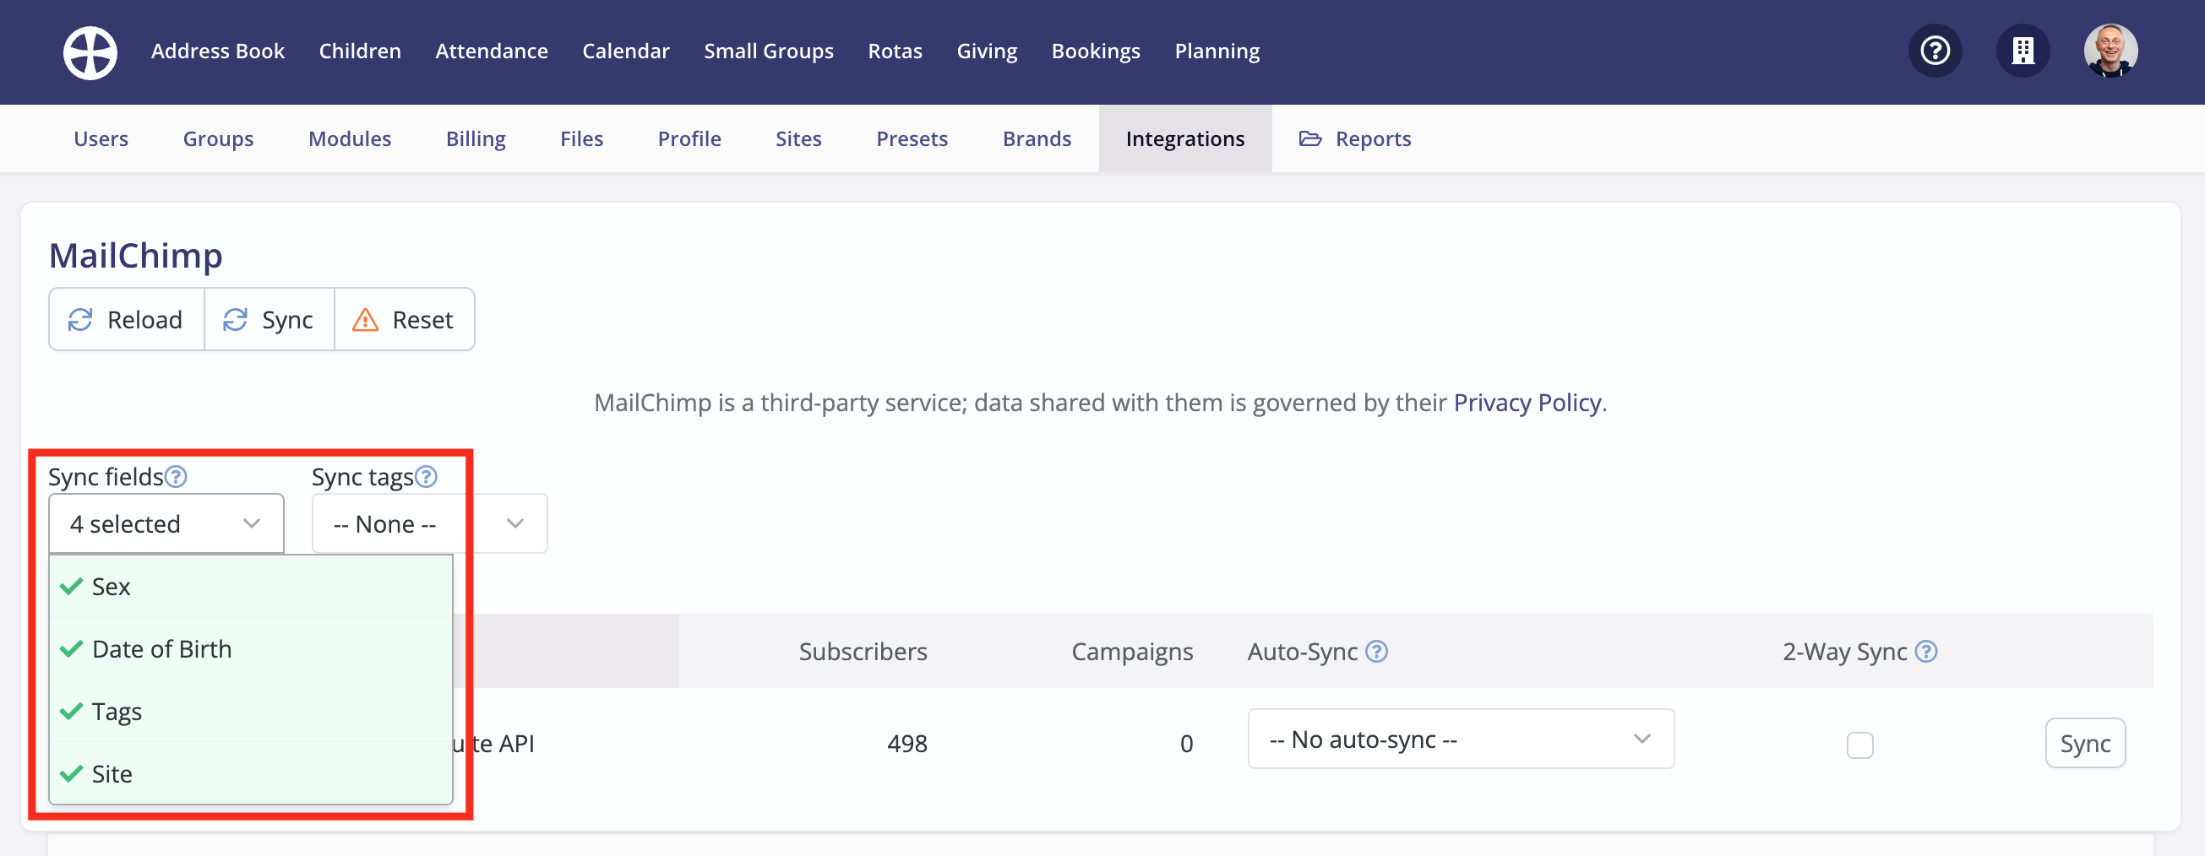Open the help question mark icon
This screenshot has width=2205, height=856.
coord(1935,51)
